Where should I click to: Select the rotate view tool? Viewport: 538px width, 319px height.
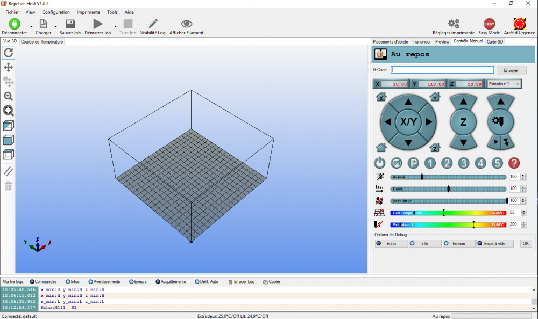[8, 53]
